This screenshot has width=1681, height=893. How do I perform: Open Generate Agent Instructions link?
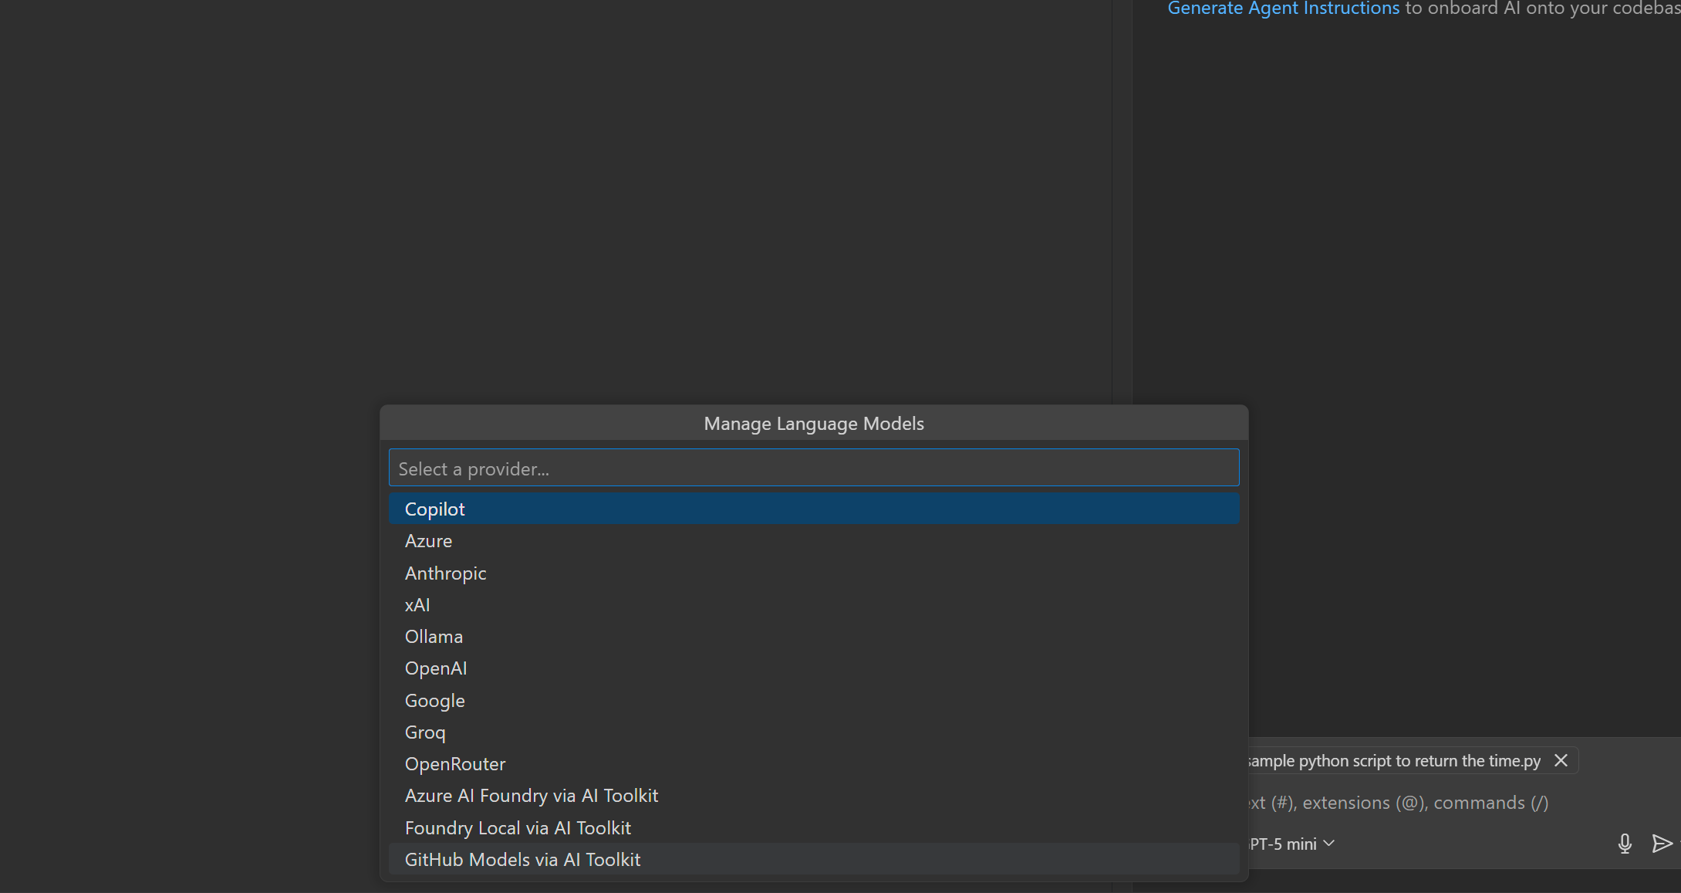(1283, 8)
